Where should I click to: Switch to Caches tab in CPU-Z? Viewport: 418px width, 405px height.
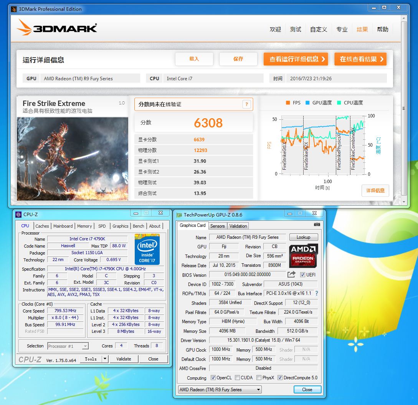click(42, 226)
